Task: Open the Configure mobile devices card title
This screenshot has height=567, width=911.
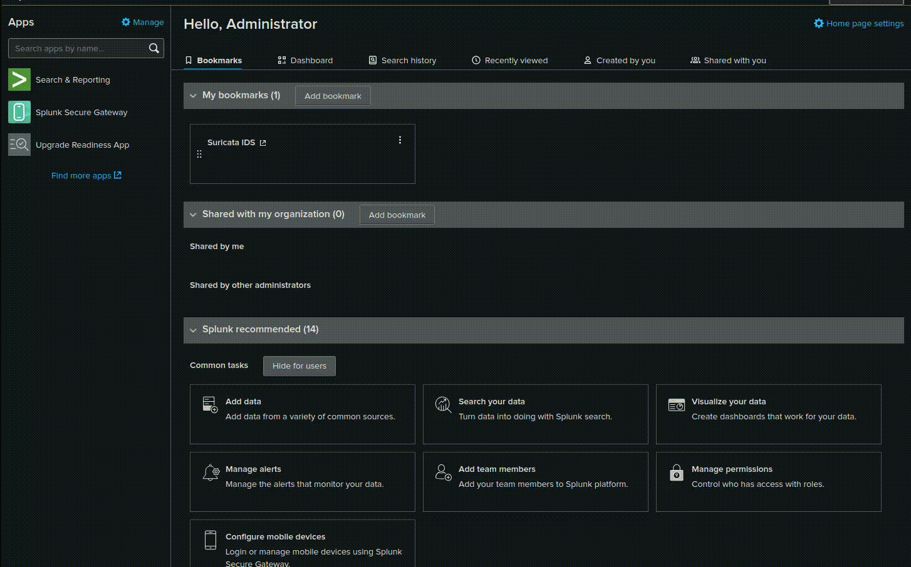Action: click(275, 536)
